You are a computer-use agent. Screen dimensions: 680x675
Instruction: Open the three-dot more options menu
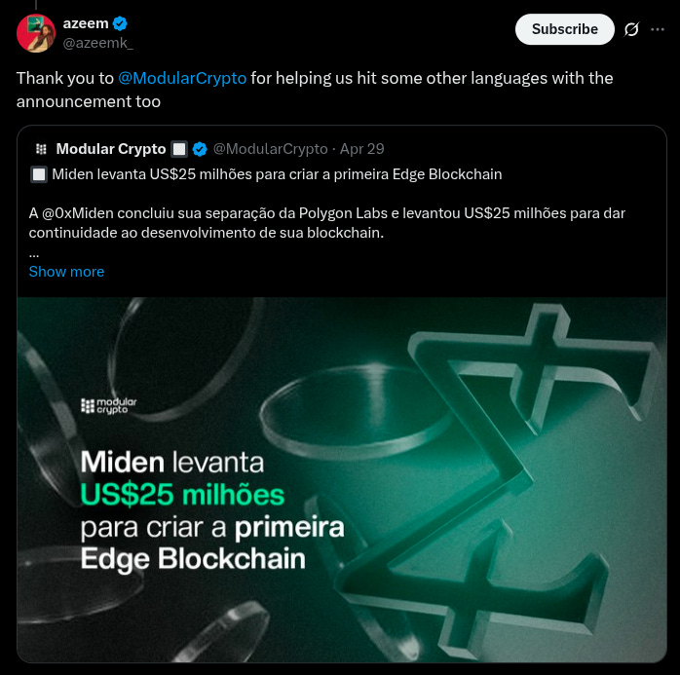click(658, 29)
